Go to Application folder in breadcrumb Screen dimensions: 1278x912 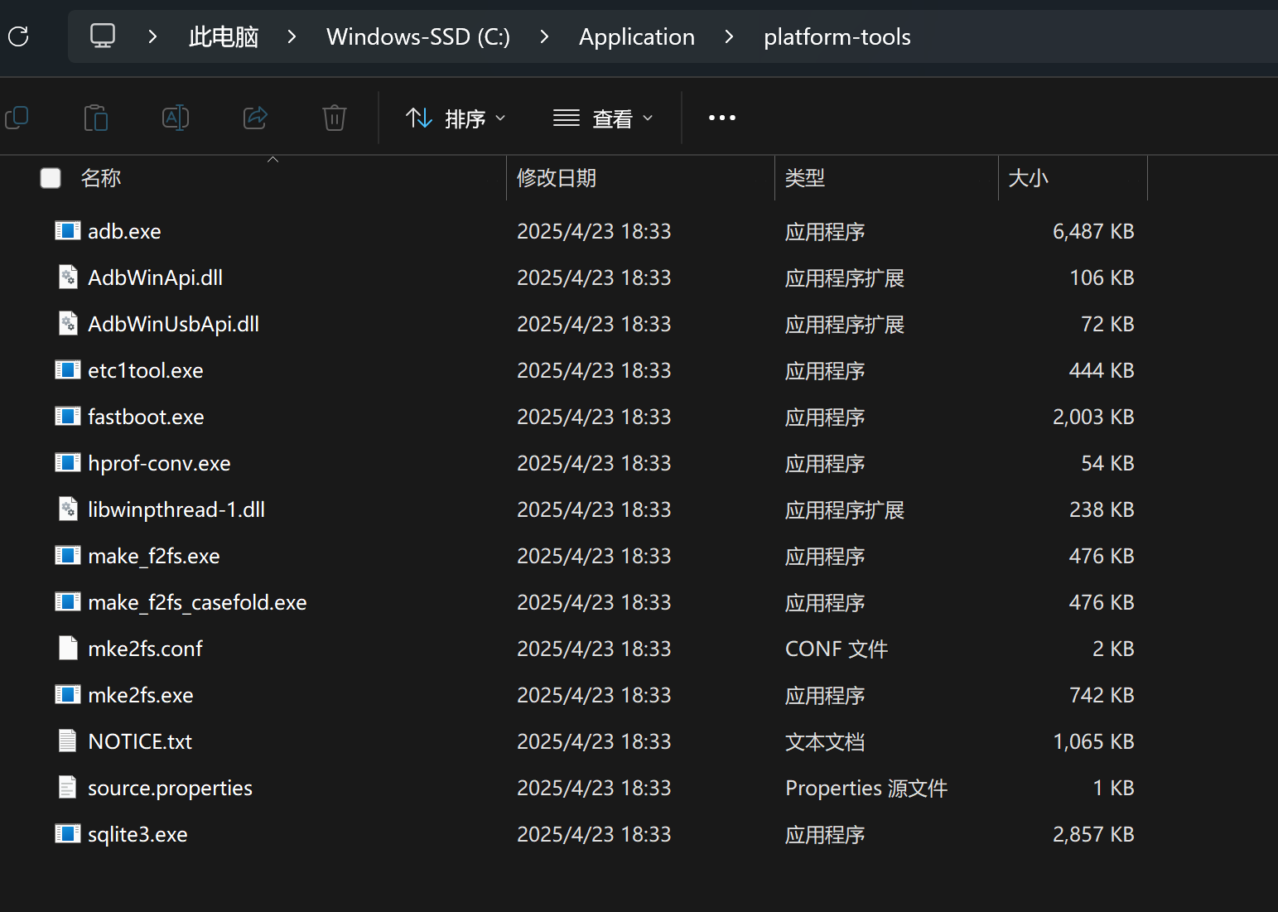click(x=637, y=36)
